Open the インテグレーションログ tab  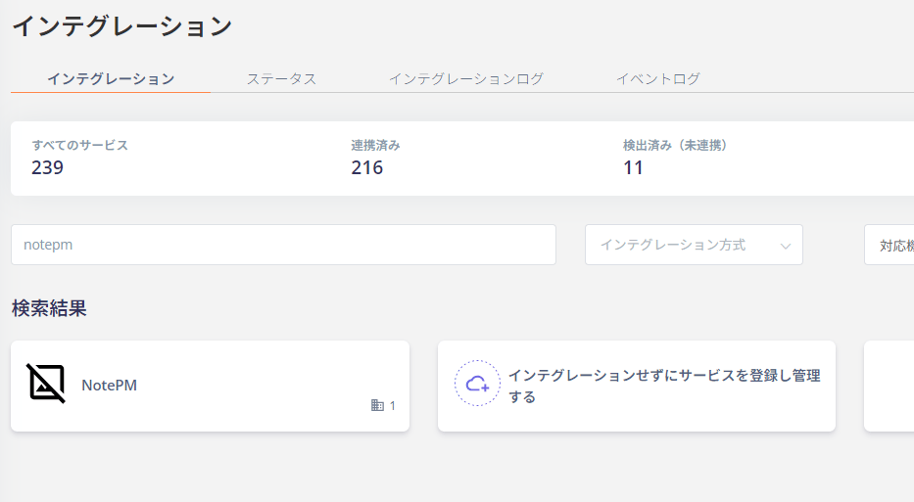tap(466, 78)
